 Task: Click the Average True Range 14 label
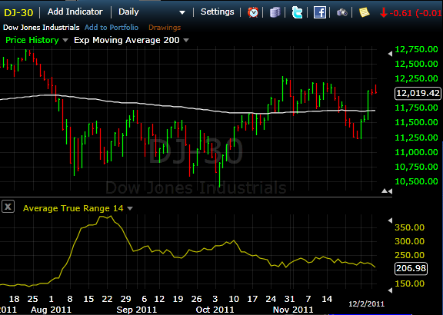click(73, 208)
